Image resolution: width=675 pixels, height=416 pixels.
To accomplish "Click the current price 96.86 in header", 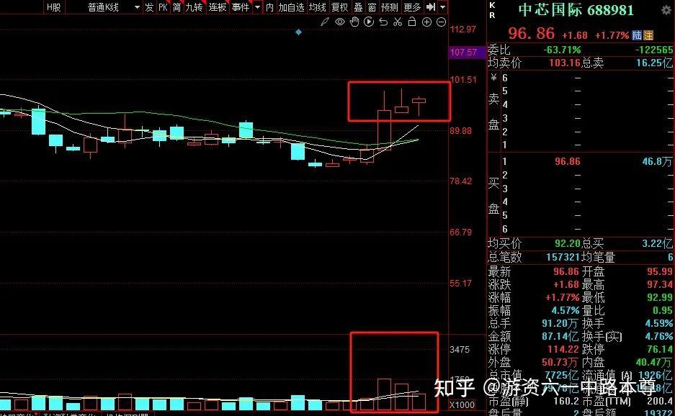I will [532, 33].
